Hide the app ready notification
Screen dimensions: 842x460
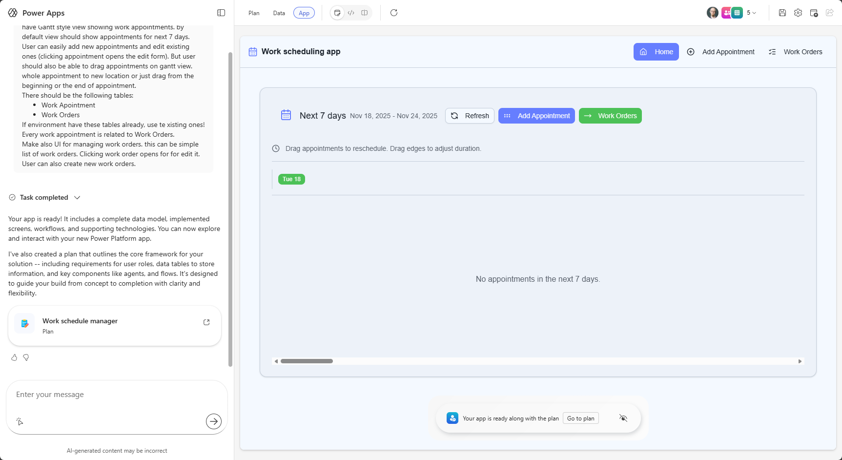point(623,418)
